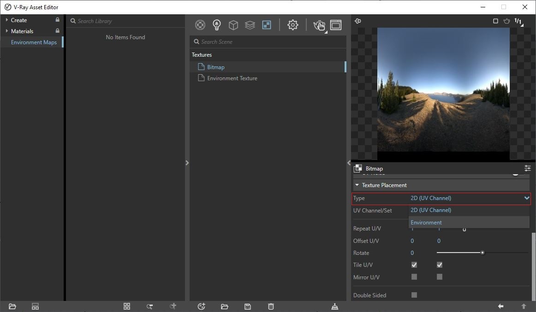This screenshot has width=536, height=312.
Task: Toggle the second Mirror U/V checkbox
Action: [440, 277]
